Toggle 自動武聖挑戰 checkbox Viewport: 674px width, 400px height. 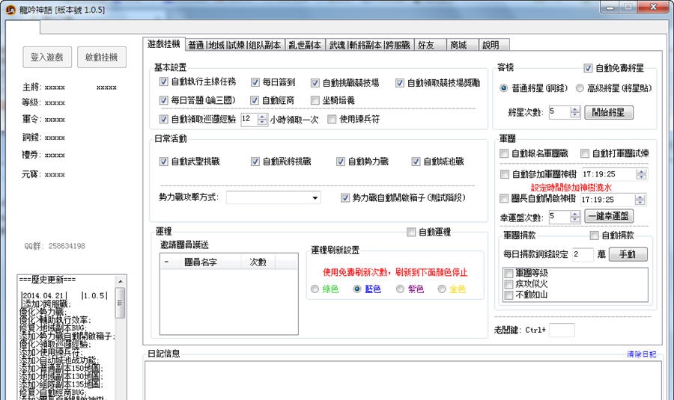[163, 161]
